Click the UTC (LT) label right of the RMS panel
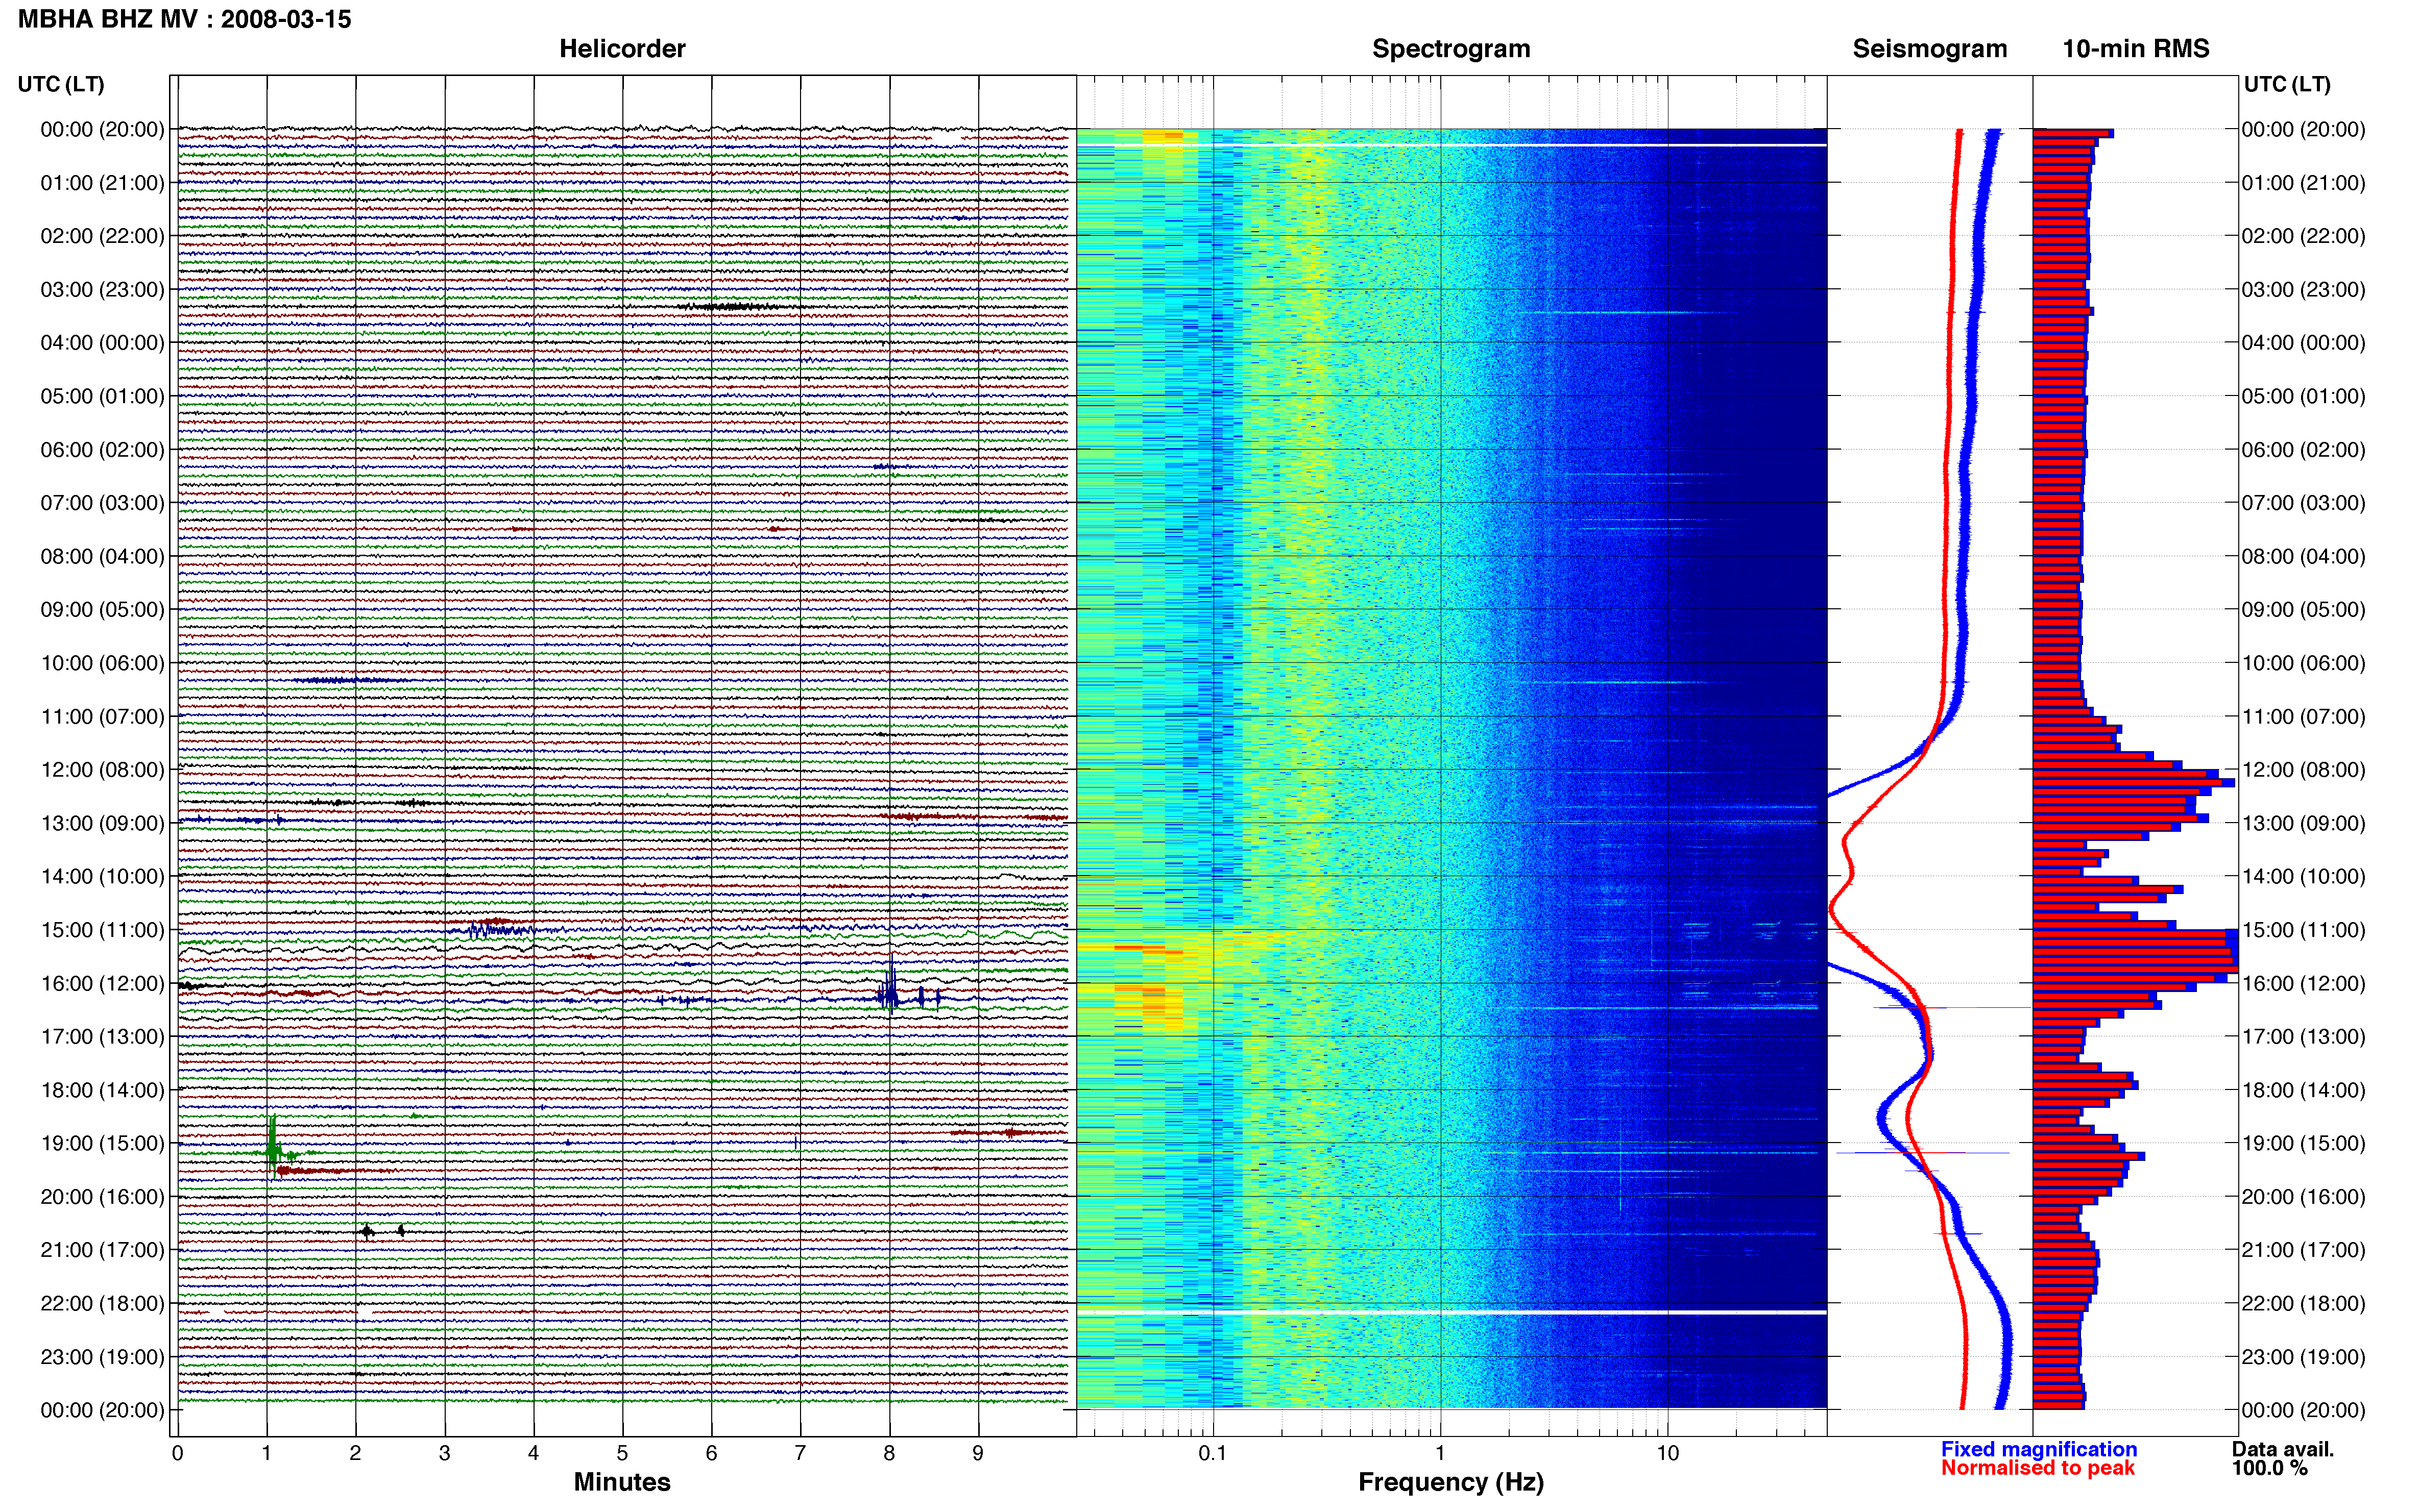Screen dimensions: 2420x1512 (2287, 84)
